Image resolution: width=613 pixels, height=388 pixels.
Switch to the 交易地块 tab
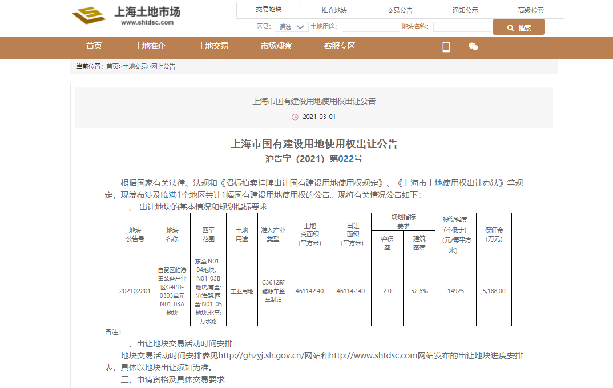[269, 10]
